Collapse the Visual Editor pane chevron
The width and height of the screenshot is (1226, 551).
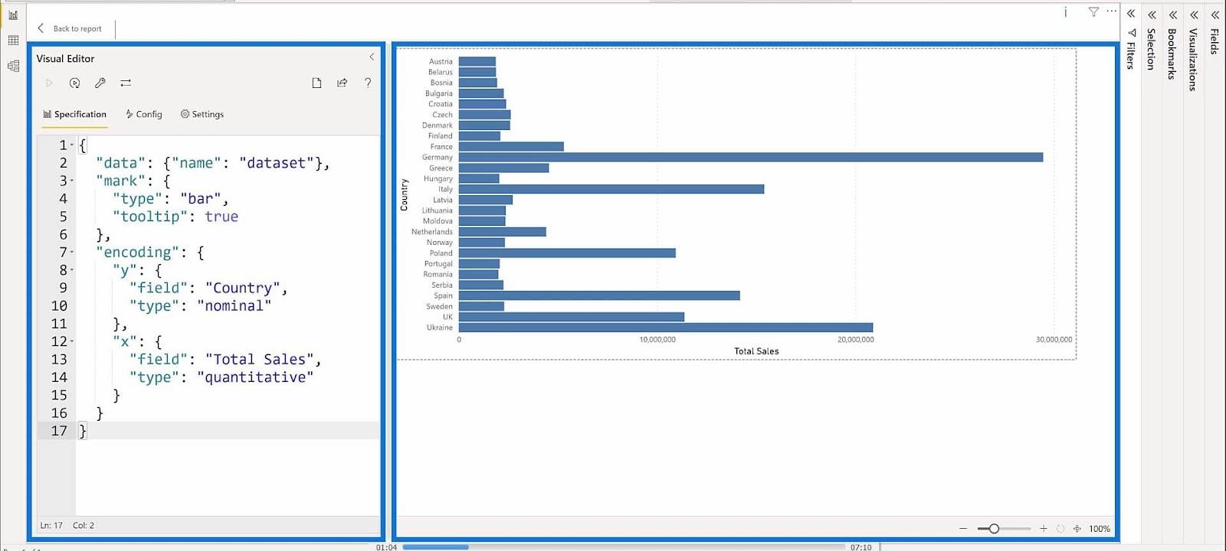(x=372, y=57)
